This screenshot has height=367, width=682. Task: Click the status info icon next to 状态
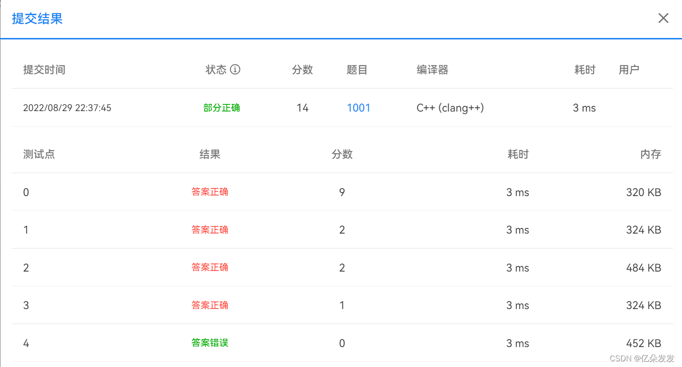(x=235, y=69)
